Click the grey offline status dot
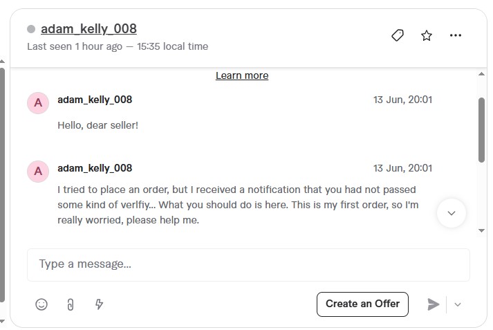493x330 pixels. [31, 29]
